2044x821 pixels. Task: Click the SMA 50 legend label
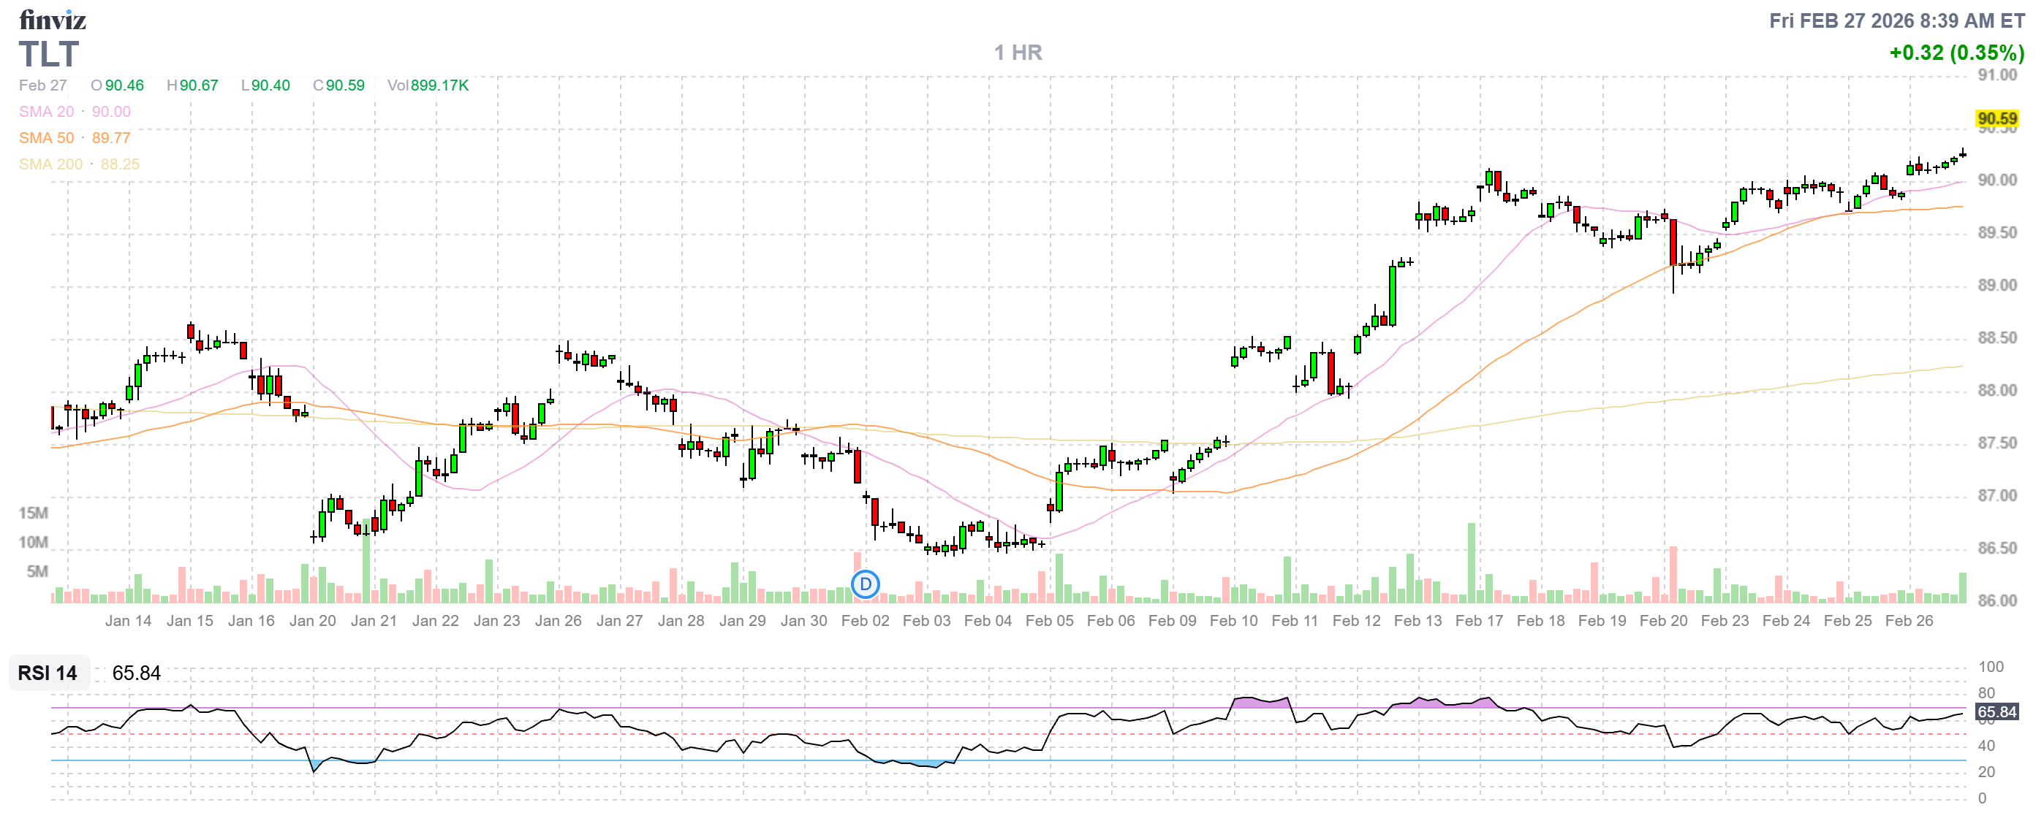point(46,138)
